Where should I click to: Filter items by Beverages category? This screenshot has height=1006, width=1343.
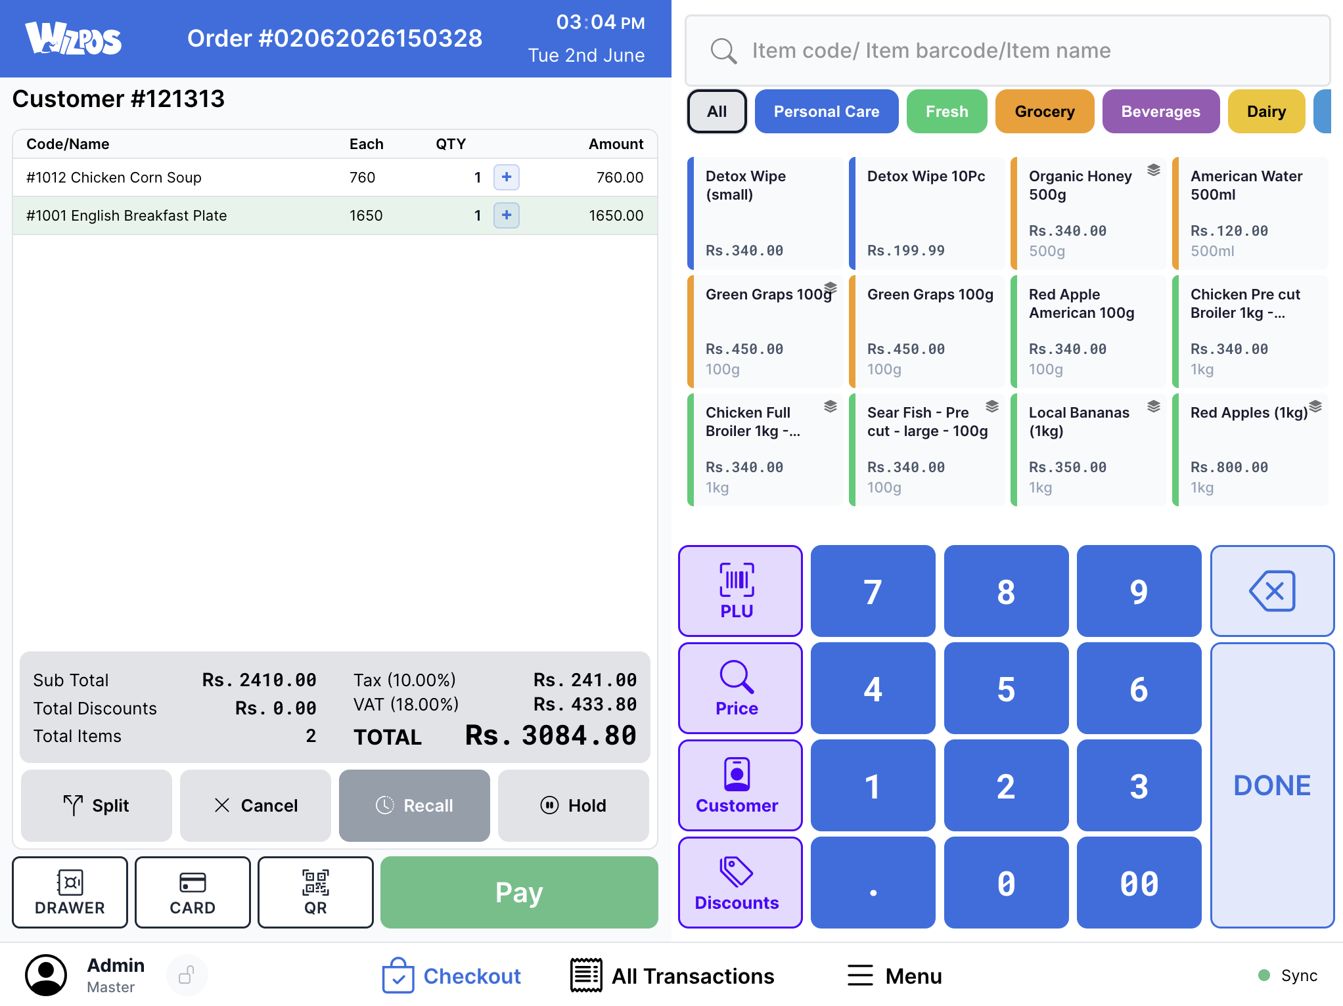(x=1161, y=112)
